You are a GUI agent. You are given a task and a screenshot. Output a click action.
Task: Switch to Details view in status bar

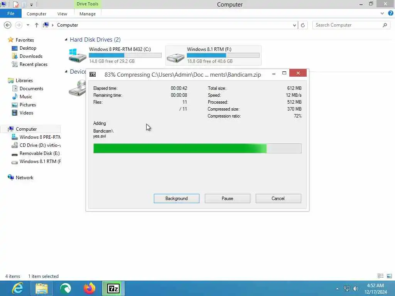pyautogui.click(x=380, y=276)
